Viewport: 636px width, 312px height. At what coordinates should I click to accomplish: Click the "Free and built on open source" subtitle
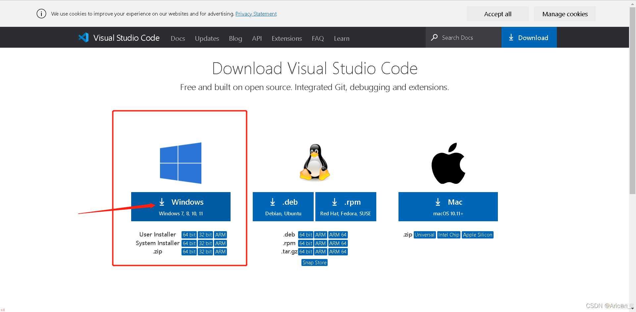[315, 87]
